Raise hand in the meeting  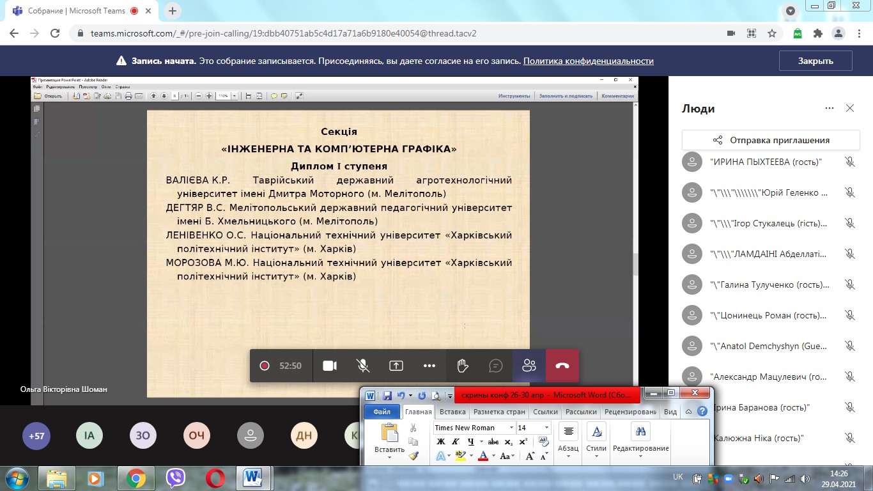[x=463, y=366]
